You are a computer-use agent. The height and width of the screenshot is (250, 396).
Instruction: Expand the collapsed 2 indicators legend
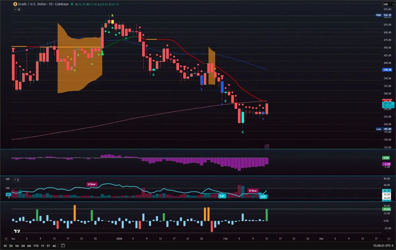coord(16,179)
